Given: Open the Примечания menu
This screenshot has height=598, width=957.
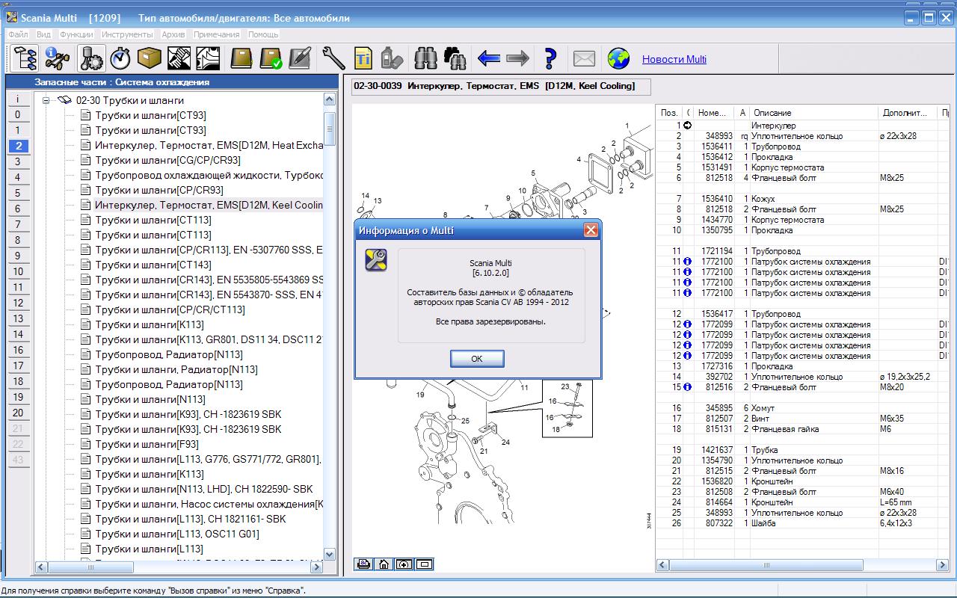Looking at the screenshot, I should 216,34.
